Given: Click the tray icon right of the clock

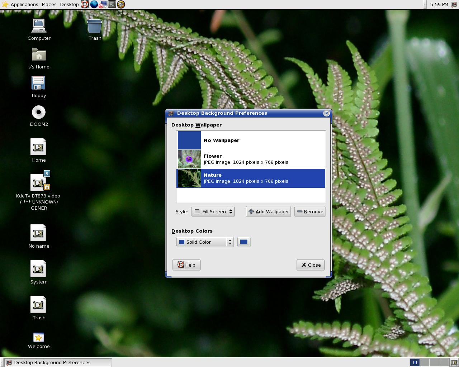Looking at the screenshot, I should coord(454,4).
